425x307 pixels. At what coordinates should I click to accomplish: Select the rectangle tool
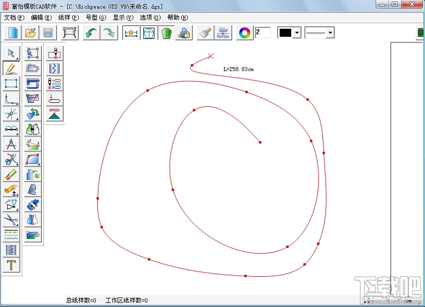[x=11, y=83]
